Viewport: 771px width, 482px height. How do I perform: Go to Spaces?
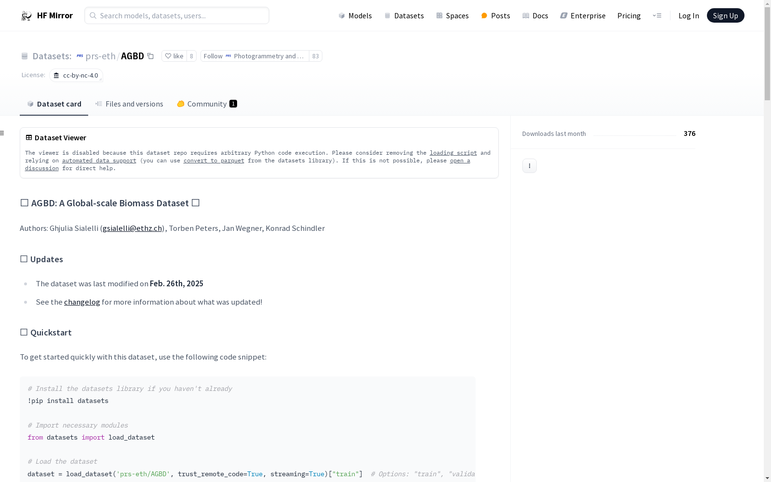pos(452,15)
